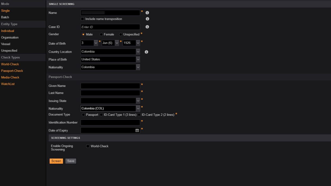Select Female gender radio button

pyautogui.click(x=101, y=34)
